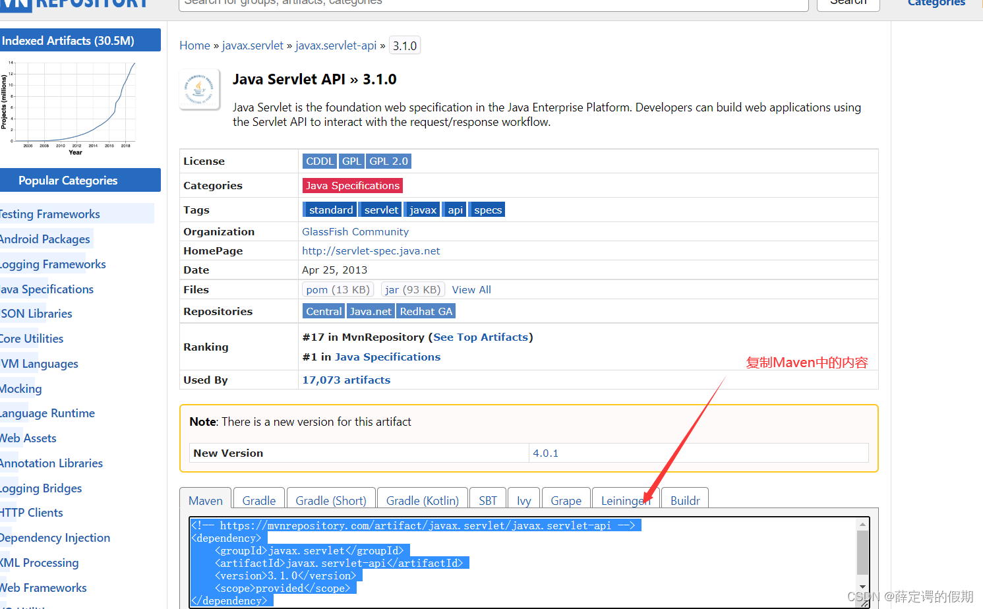This screenshot has height=609, width=983.
Task: Switch to the Gradle (Kotlin) tab
Action: click(x=423, y=499)
